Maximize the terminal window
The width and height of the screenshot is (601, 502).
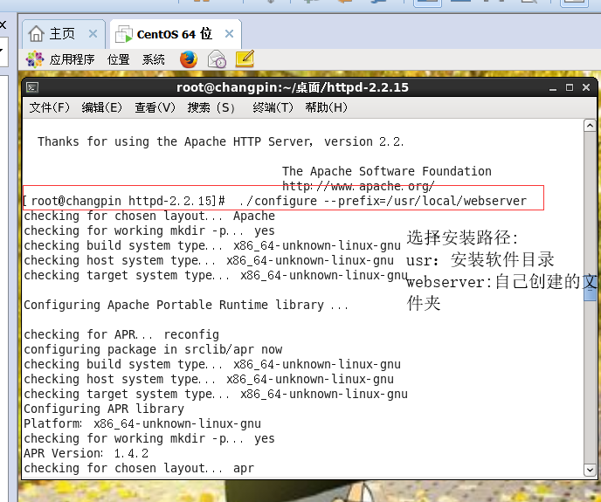[x=570, y=87]
